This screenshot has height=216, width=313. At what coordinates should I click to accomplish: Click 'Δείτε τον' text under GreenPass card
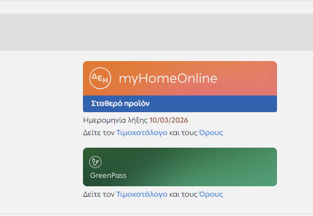[x=99, y=194]
